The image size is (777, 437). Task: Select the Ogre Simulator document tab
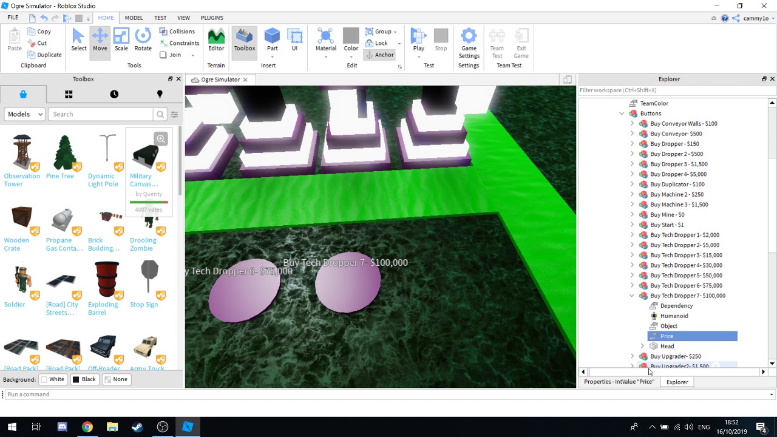point(220,80)
